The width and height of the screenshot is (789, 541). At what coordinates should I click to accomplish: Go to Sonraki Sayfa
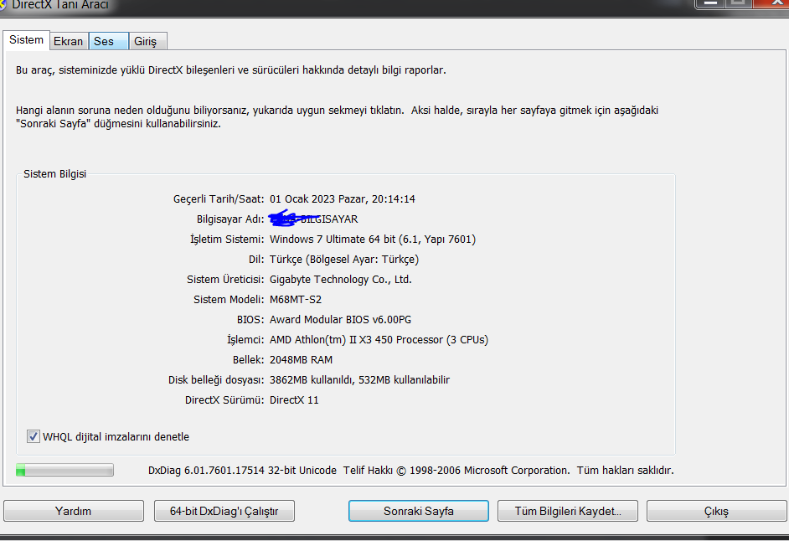418,511
